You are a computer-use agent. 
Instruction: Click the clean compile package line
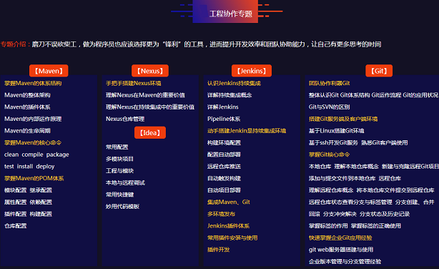(36, 155)
